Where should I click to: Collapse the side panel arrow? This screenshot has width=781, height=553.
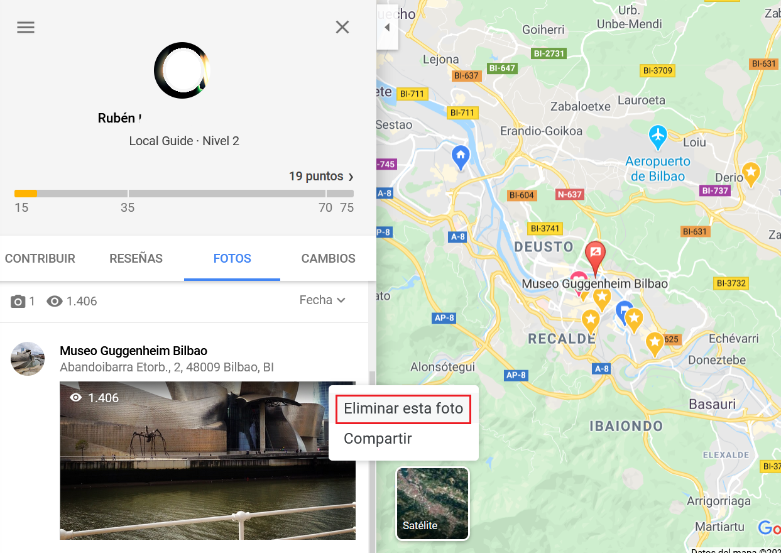[387, 28]
